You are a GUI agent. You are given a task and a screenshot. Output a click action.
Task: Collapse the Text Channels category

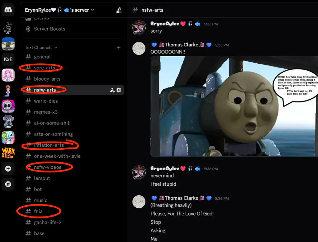(41, 47)
